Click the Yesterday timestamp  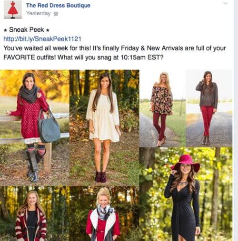(38, 13)
